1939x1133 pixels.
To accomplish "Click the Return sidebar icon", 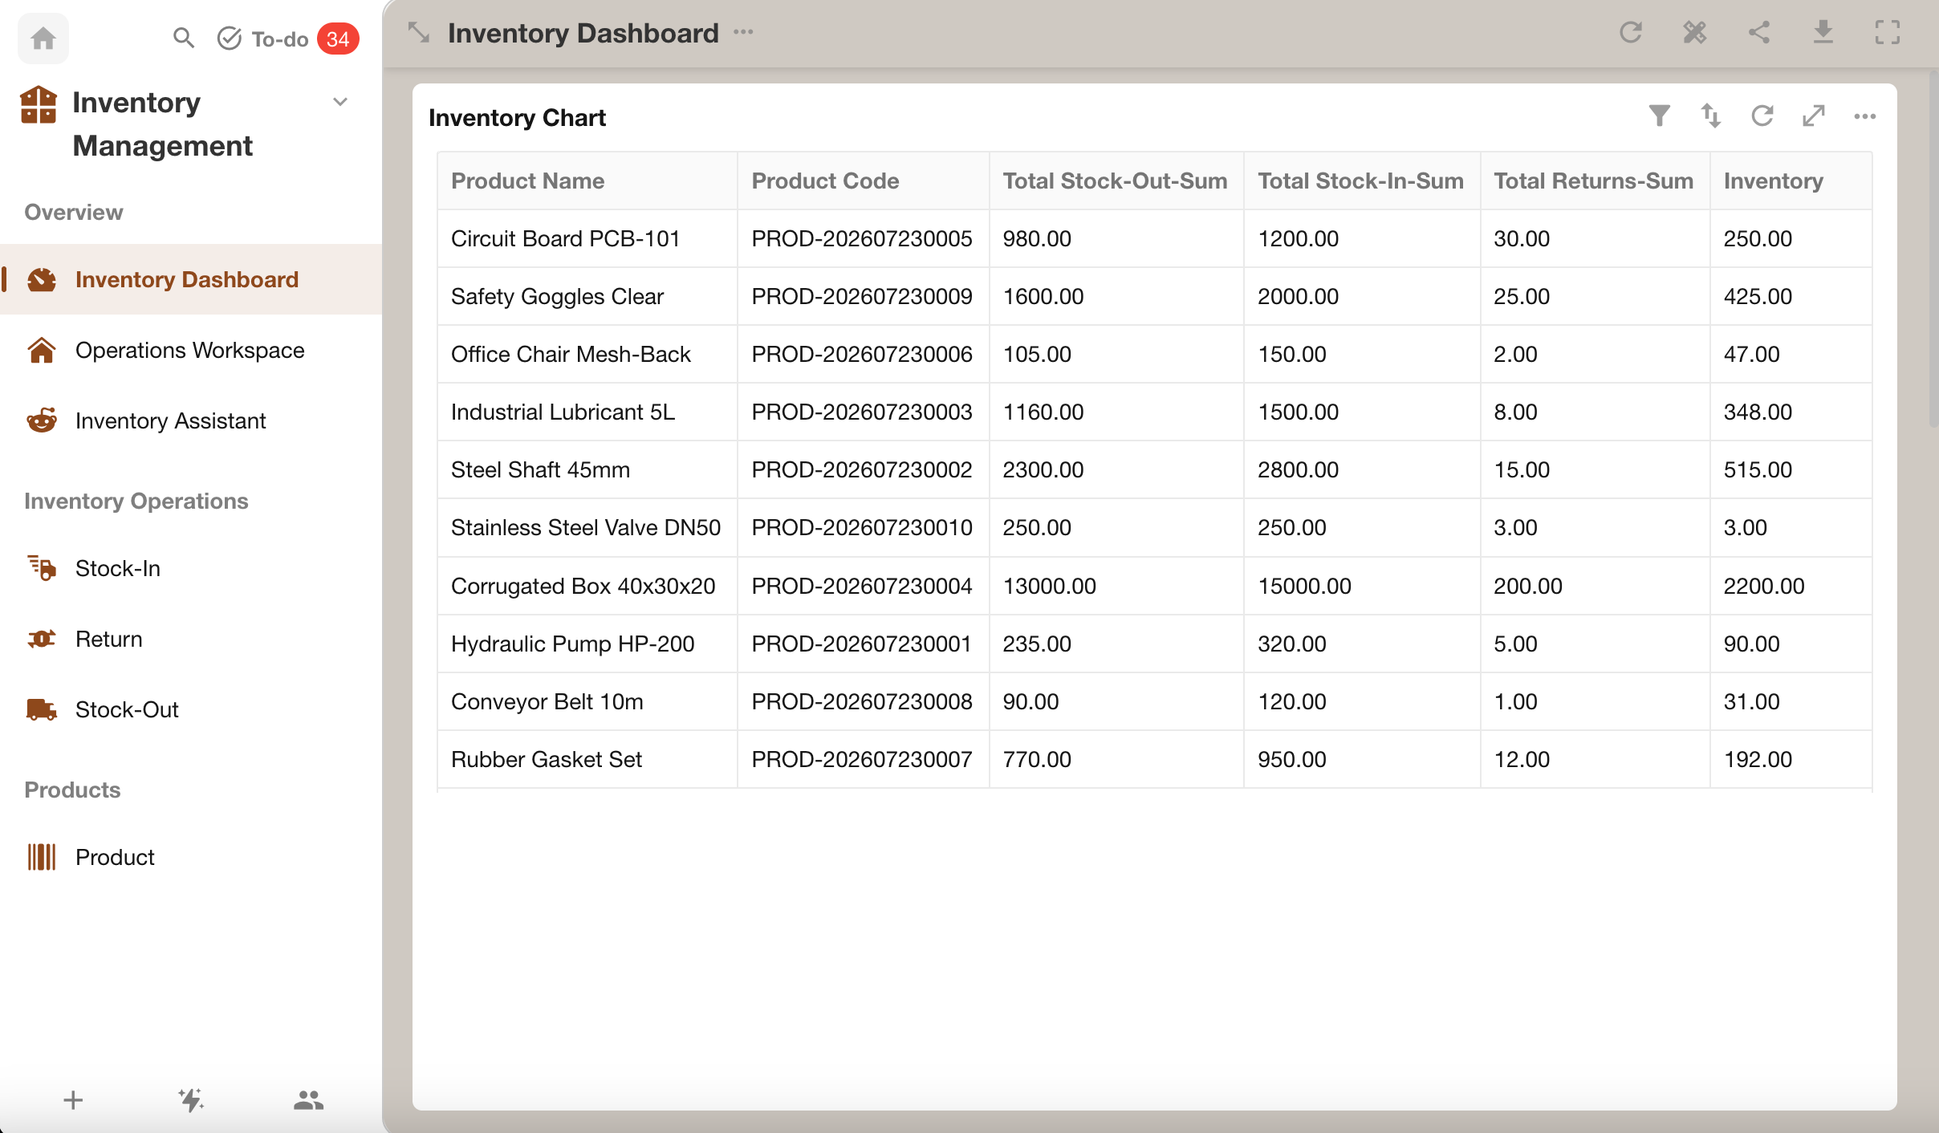I will pyautogui.click(x=42, y=639).
